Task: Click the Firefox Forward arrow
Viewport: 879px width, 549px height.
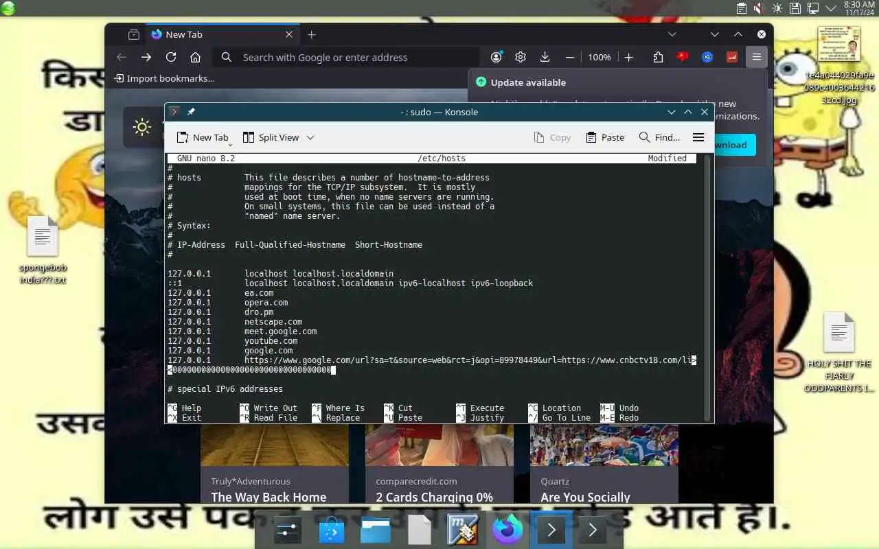Action: [x=146, y=58]
